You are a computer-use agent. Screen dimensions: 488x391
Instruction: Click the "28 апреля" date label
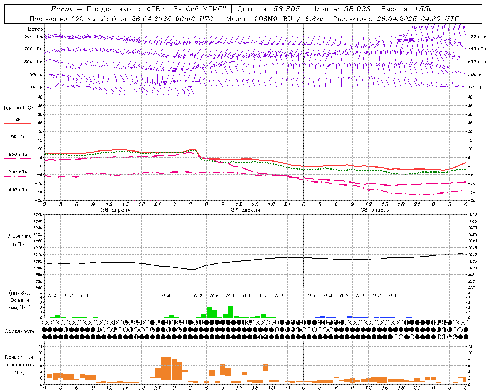coord(375,210)
